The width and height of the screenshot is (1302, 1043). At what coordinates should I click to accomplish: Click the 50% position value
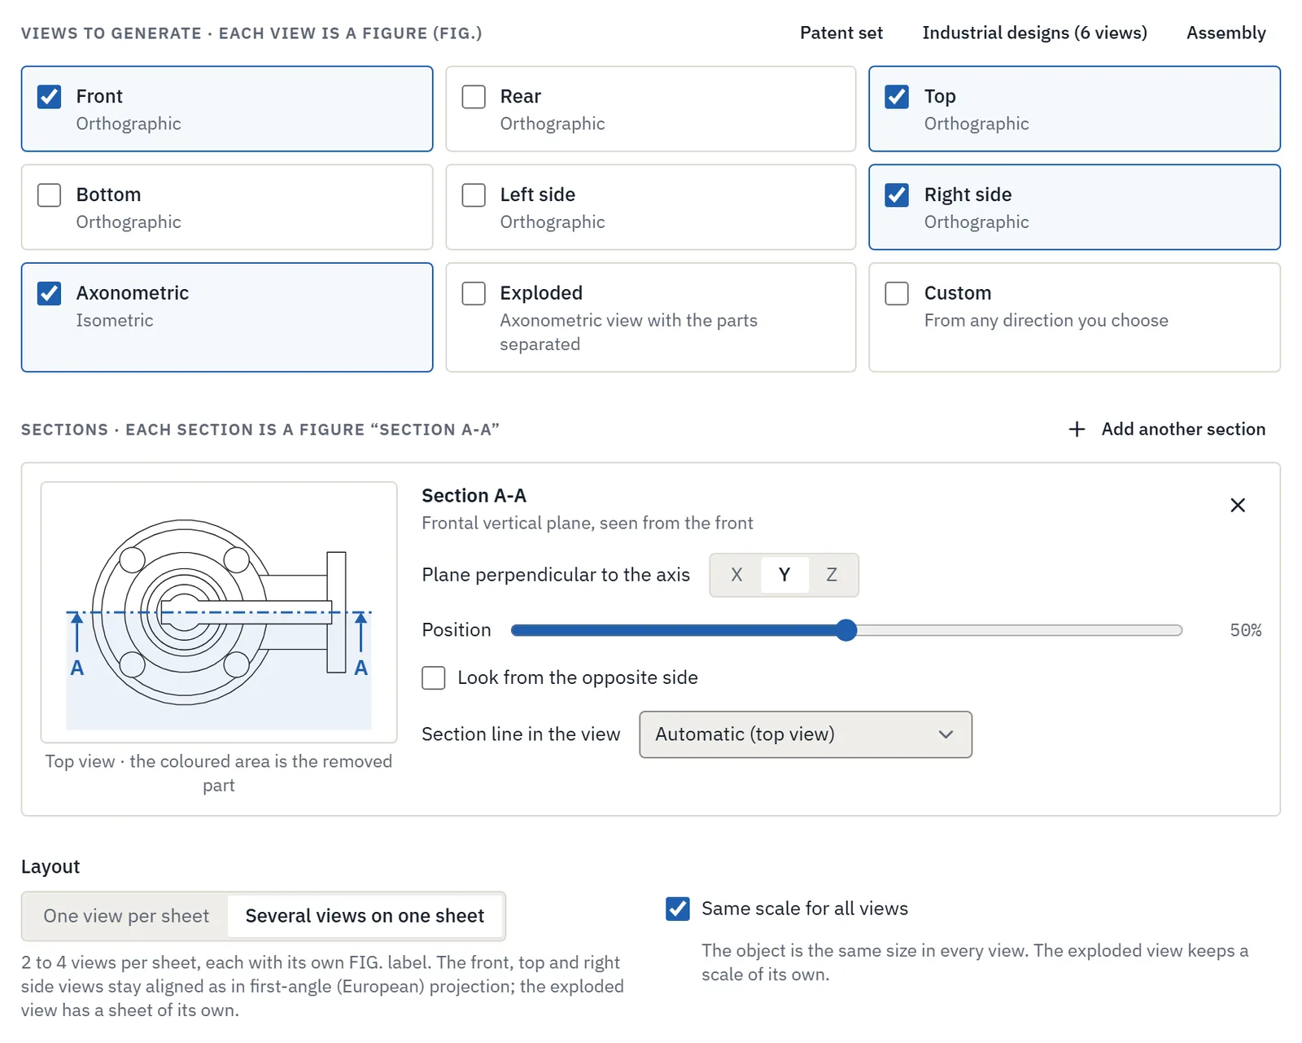point(1245,630)
